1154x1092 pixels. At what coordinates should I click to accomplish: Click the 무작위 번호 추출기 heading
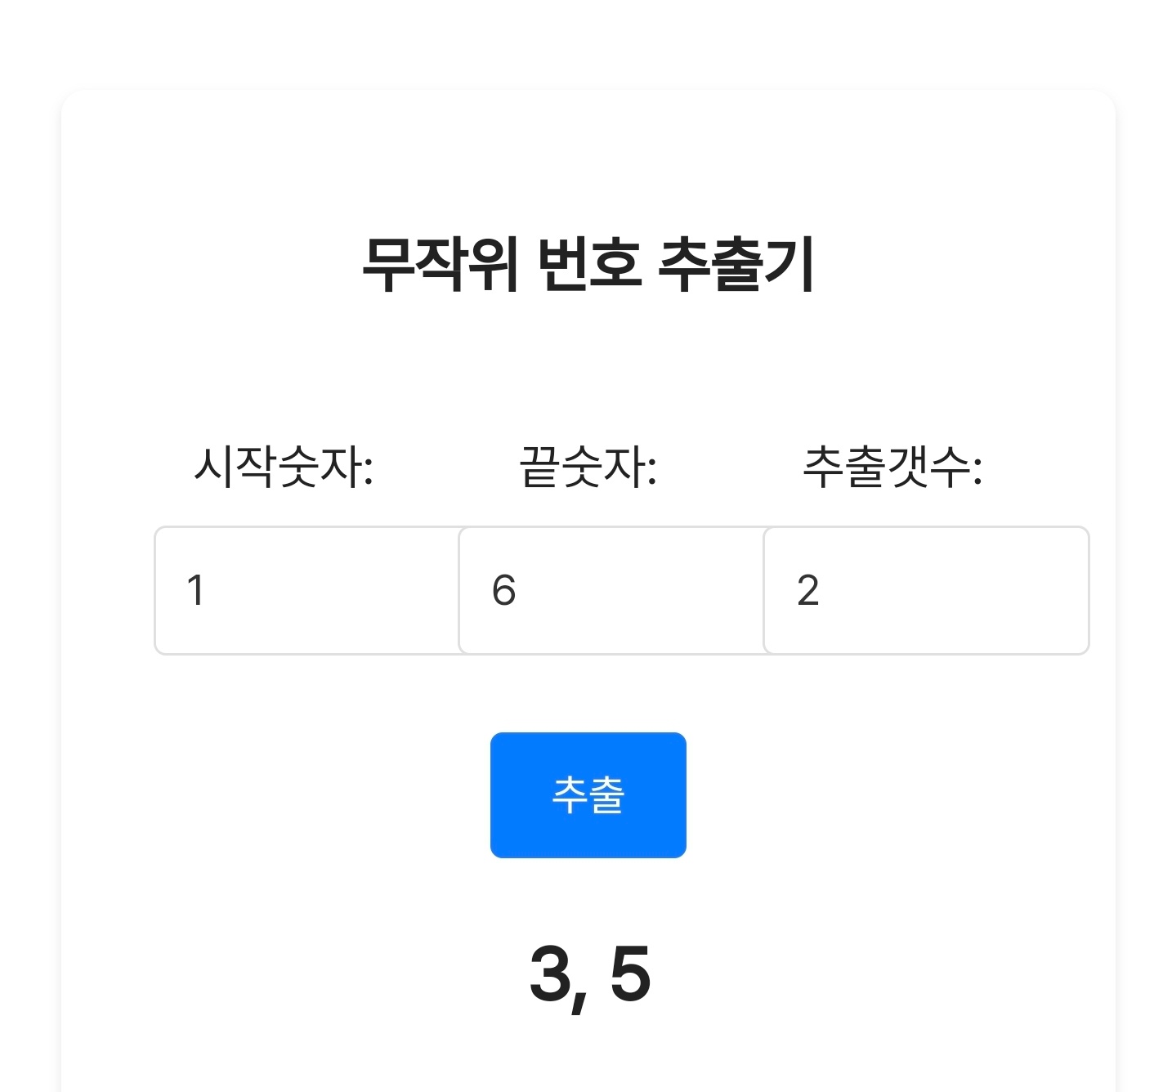[x=588, y=264]
